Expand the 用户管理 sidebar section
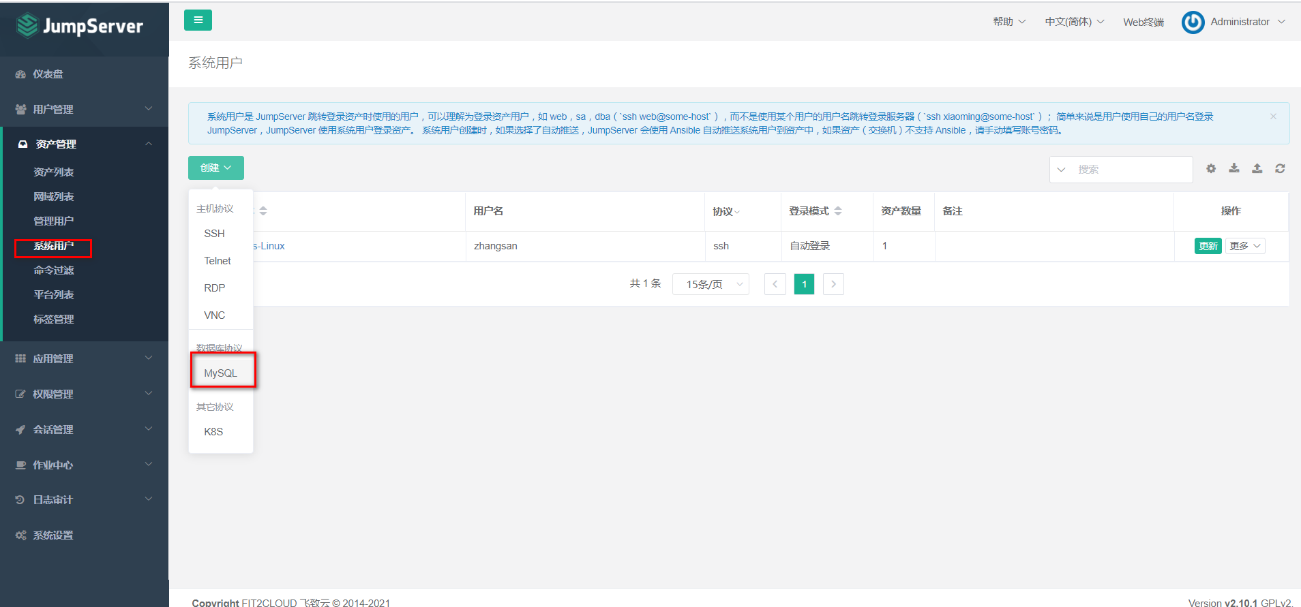1301x607 pixels. (x=149, y=109)
